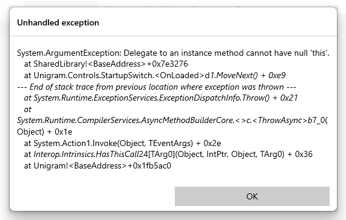Click the AsyncMethodBuilderCore ThrowAsync line
This screenshot has height=220, width=346.
[172, 120]
